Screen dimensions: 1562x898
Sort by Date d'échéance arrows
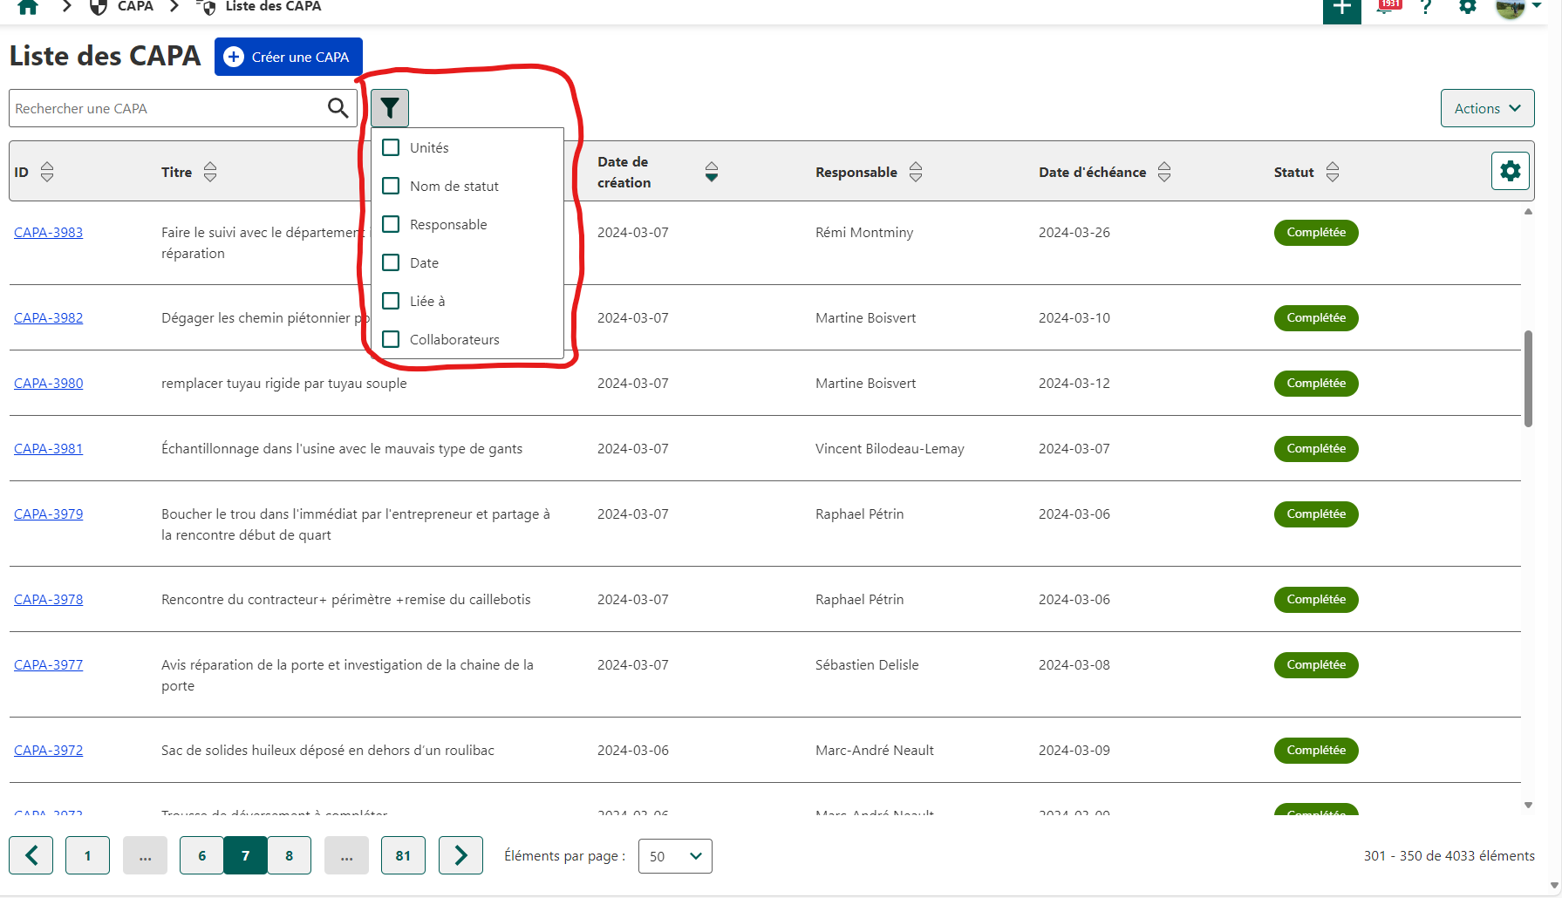click(1164, 172)
